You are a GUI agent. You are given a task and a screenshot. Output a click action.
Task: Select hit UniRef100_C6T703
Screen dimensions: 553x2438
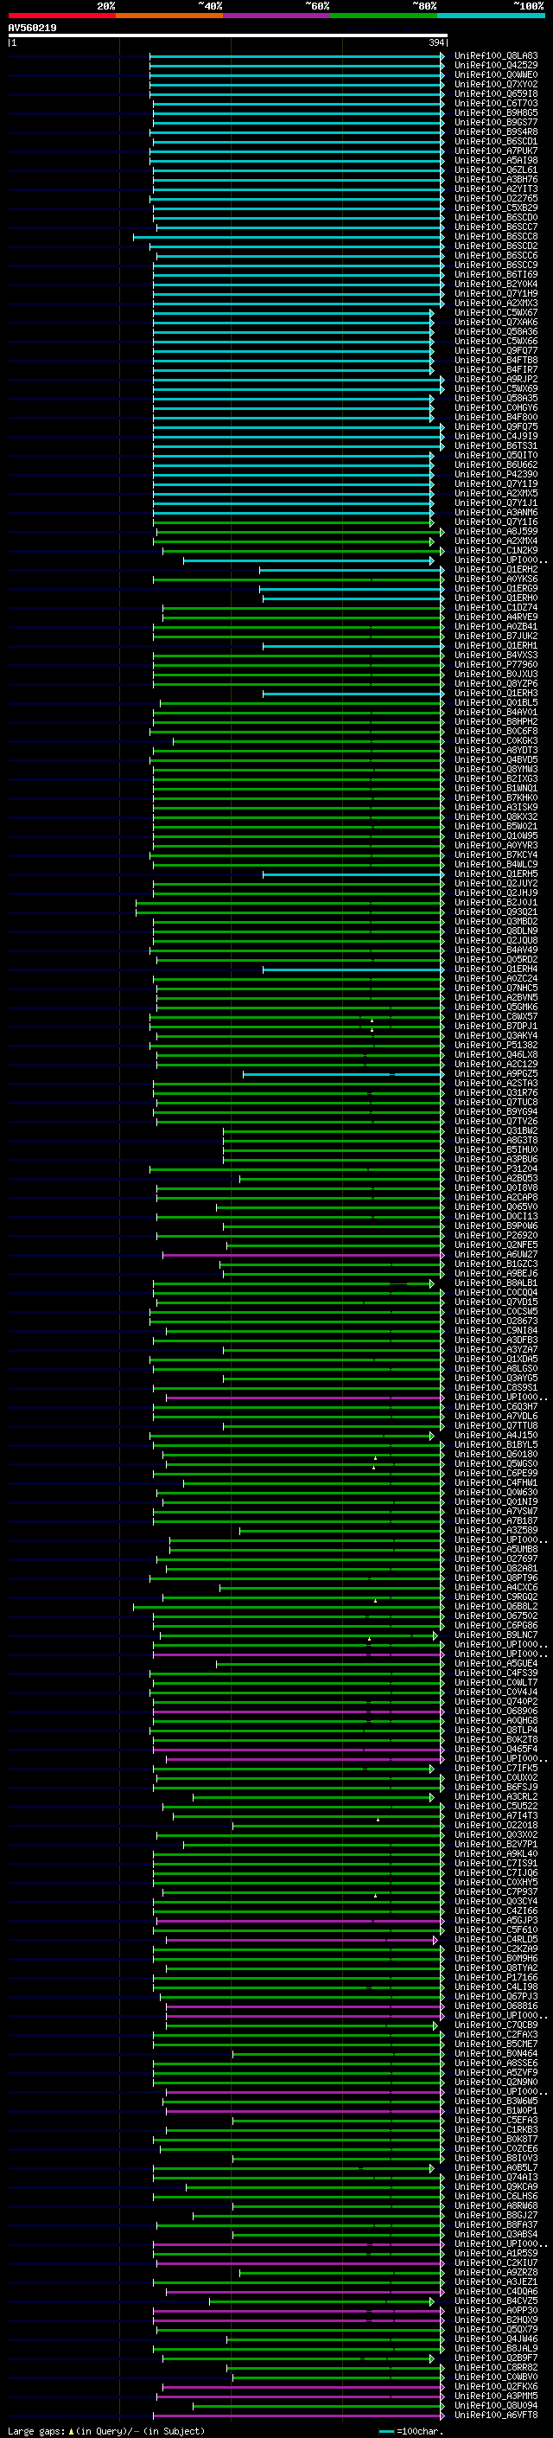click(496, 103)
